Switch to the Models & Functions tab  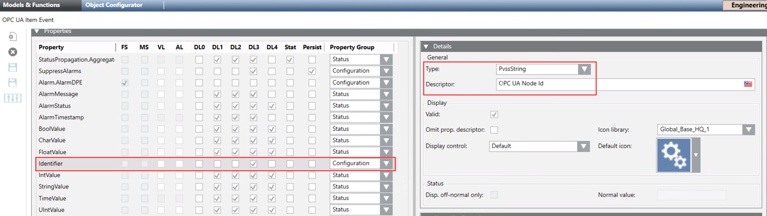tap(31, 5)
